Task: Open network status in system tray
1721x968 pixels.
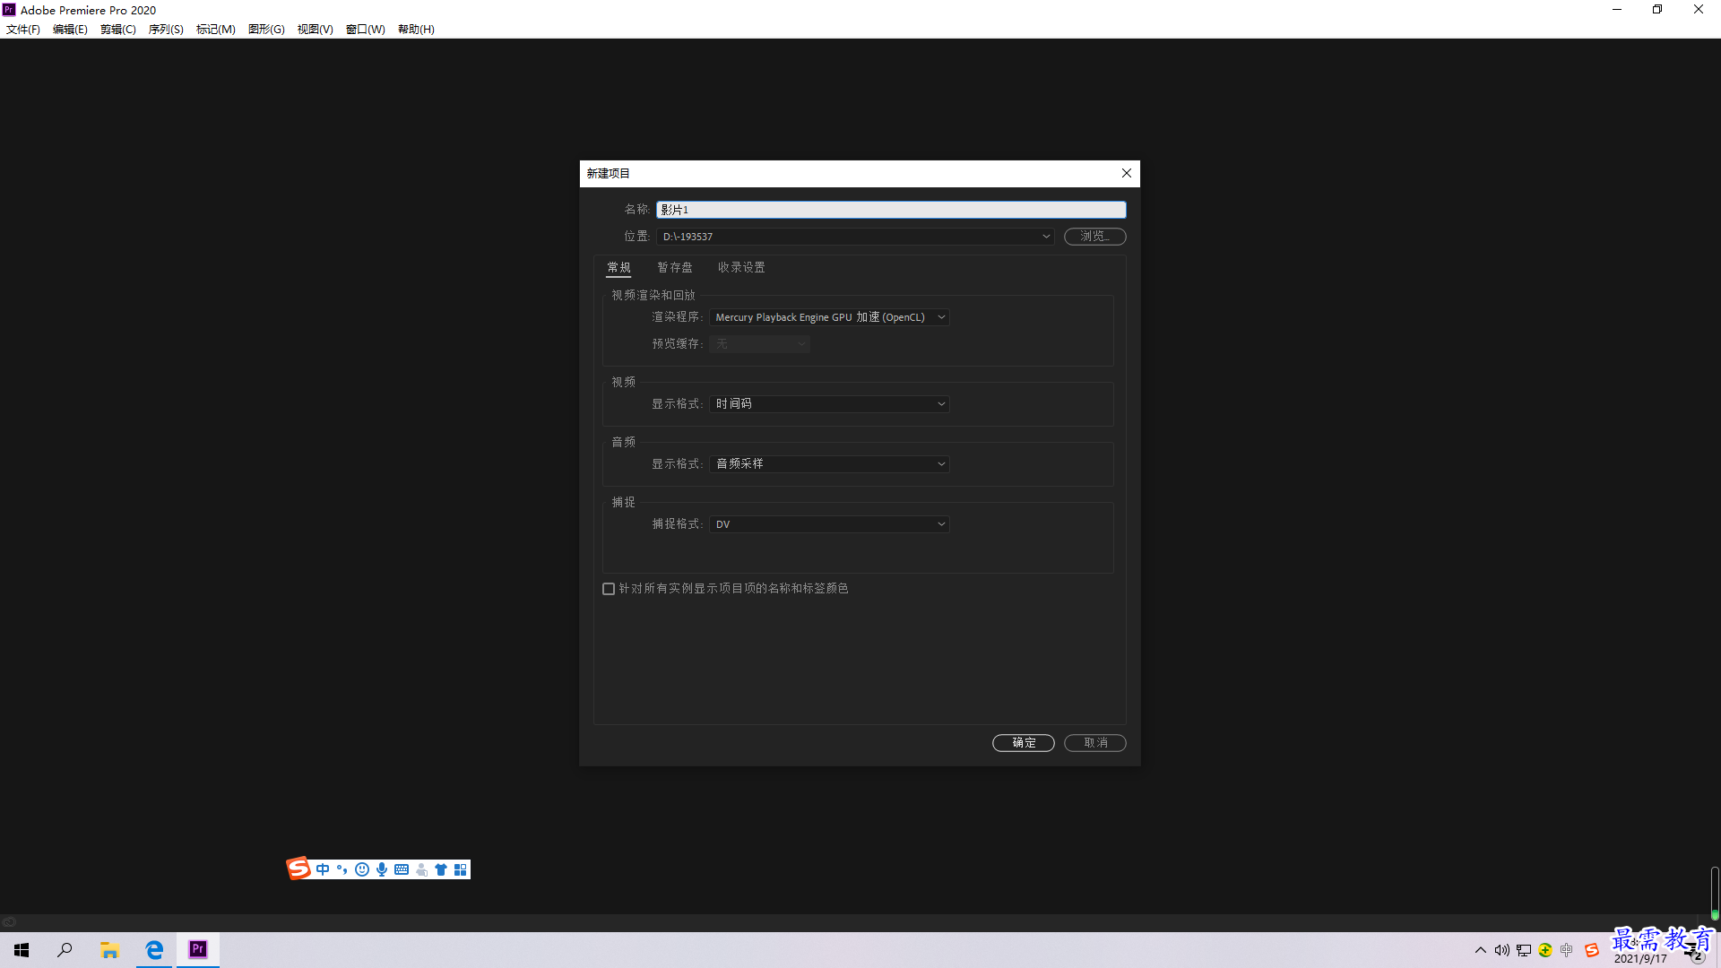Action: pos(1524,950)
